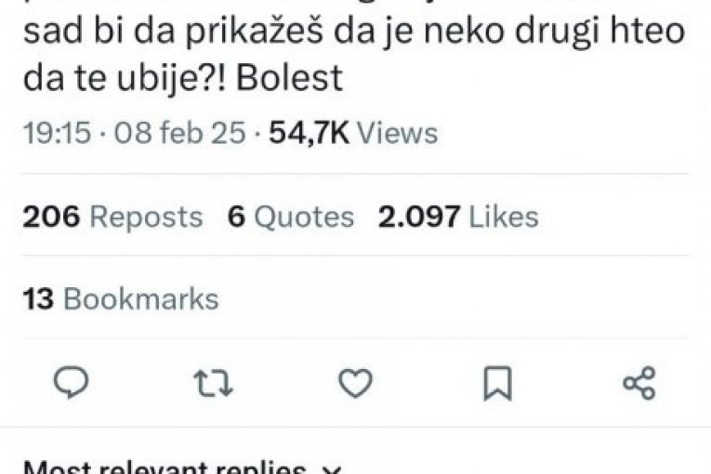Expand the Most relevant replies sort menu
Screen dimensions: 711x474
coord(181,467)
